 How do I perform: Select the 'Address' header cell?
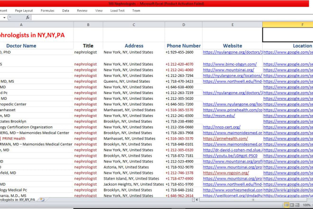(134, 46)
